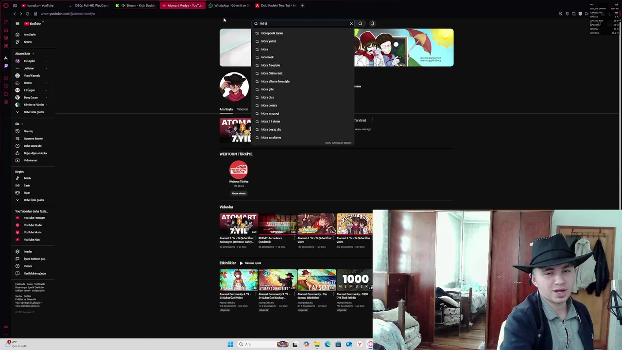Start voice search with the microphone

[373, 23]
